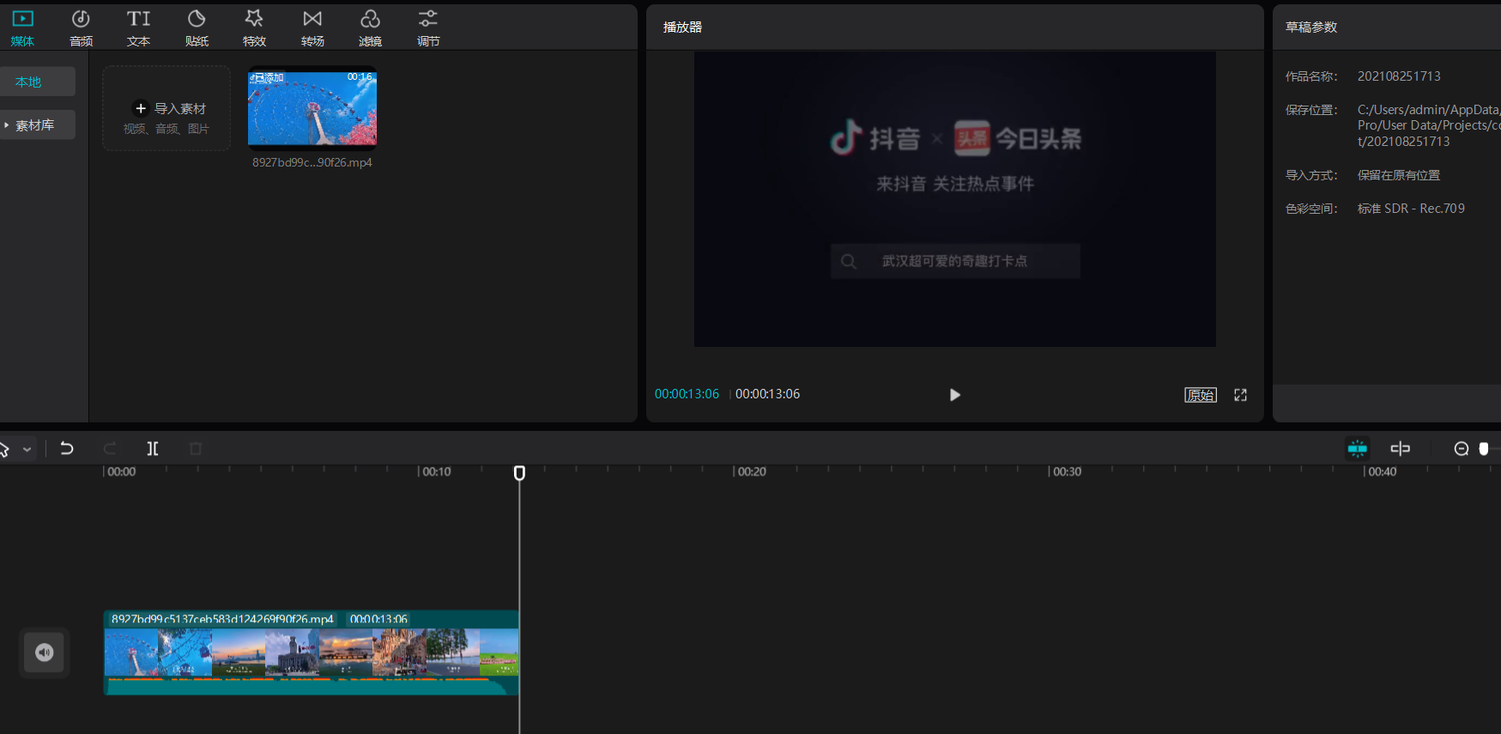Screen dimensions: 1501x734
Task: Toggle timeline auto snapping
Action: [1357, 448]
